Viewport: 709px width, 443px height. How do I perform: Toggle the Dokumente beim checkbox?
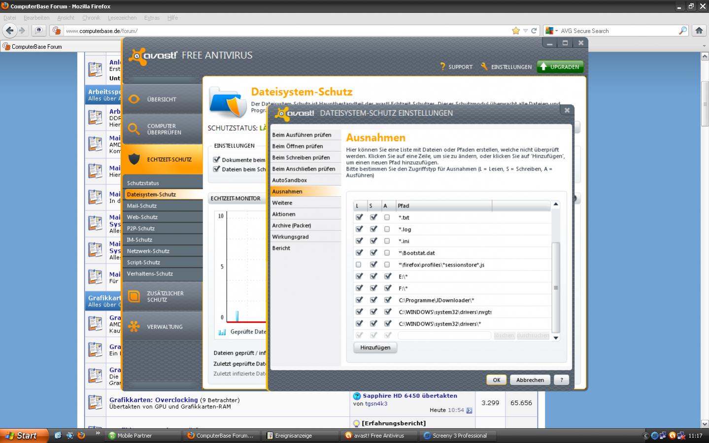[216, 160]
